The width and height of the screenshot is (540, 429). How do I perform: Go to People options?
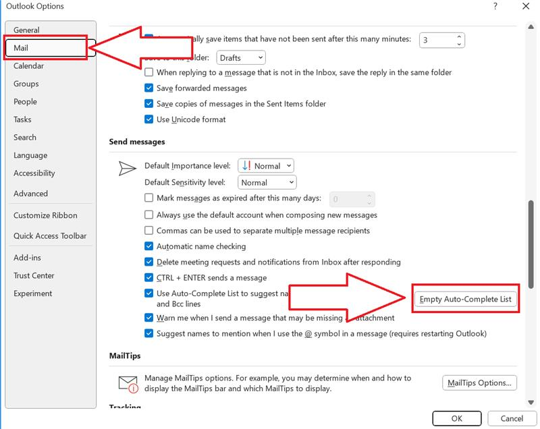click(x=25, y=101)
